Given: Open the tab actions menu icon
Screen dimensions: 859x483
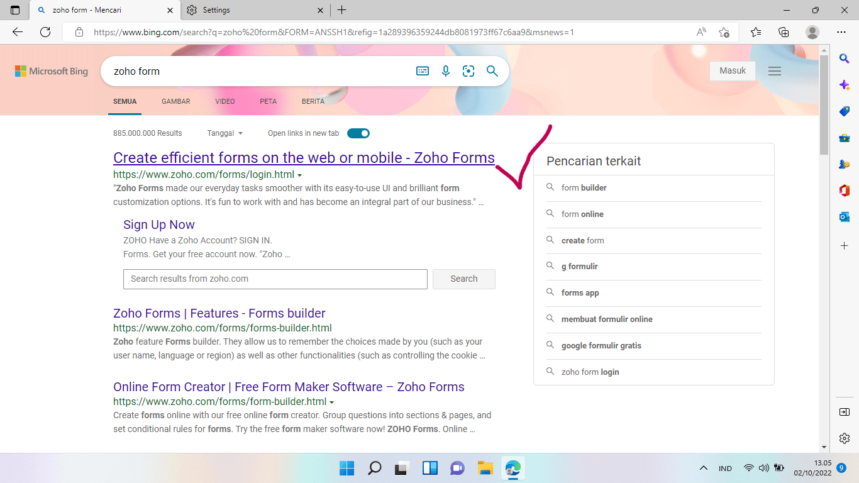Looking at the screenshot, I should click(15, 10).
